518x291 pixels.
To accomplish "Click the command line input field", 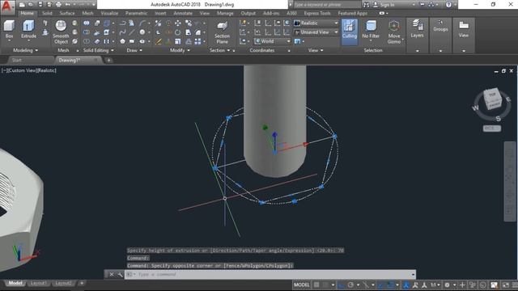I will (270, 274).
